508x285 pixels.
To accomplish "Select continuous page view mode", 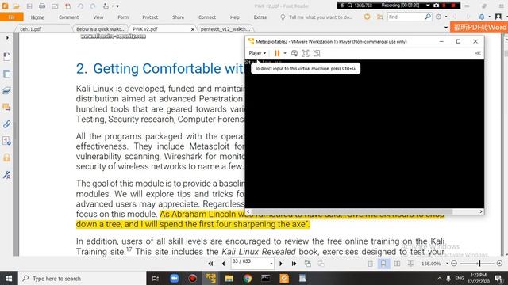I will click(x=383, y=264).
